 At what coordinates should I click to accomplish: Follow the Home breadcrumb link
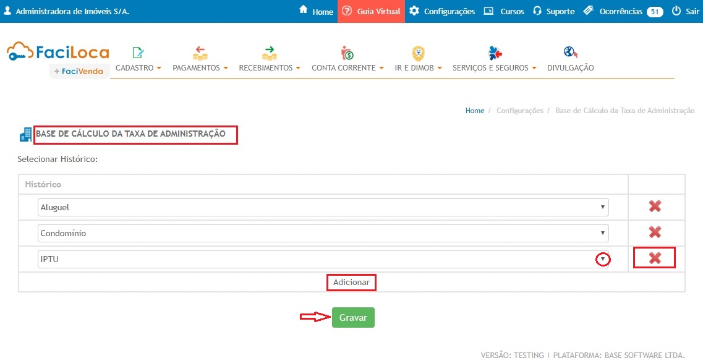(x=474, y=111)
